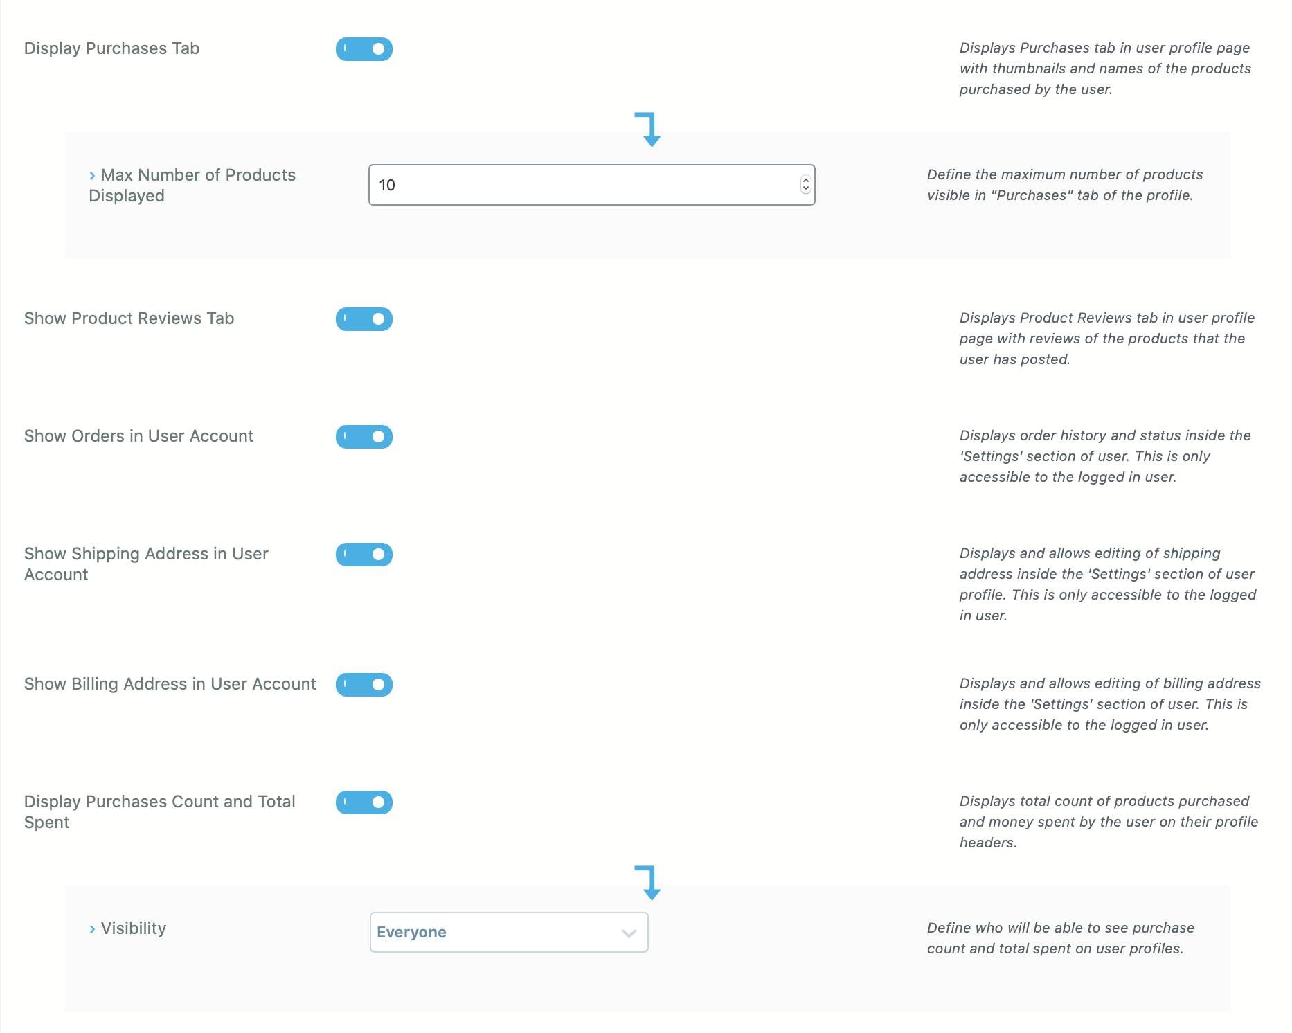The image size is (1292, 1033).
Task: Toggle Display Purchases Count and Total Spent
Action: click(x=364, y=802)
